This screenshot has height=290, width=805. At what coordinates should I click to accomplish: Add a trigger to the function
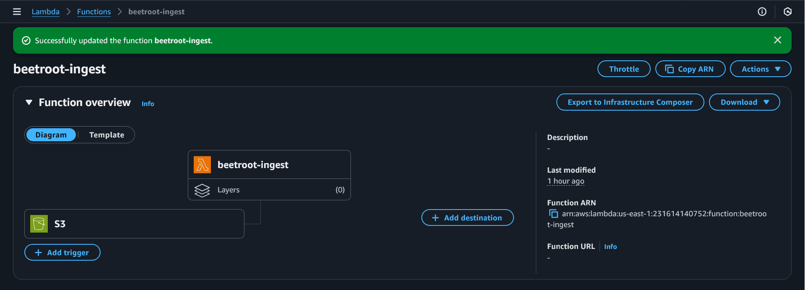coord(62,252)
